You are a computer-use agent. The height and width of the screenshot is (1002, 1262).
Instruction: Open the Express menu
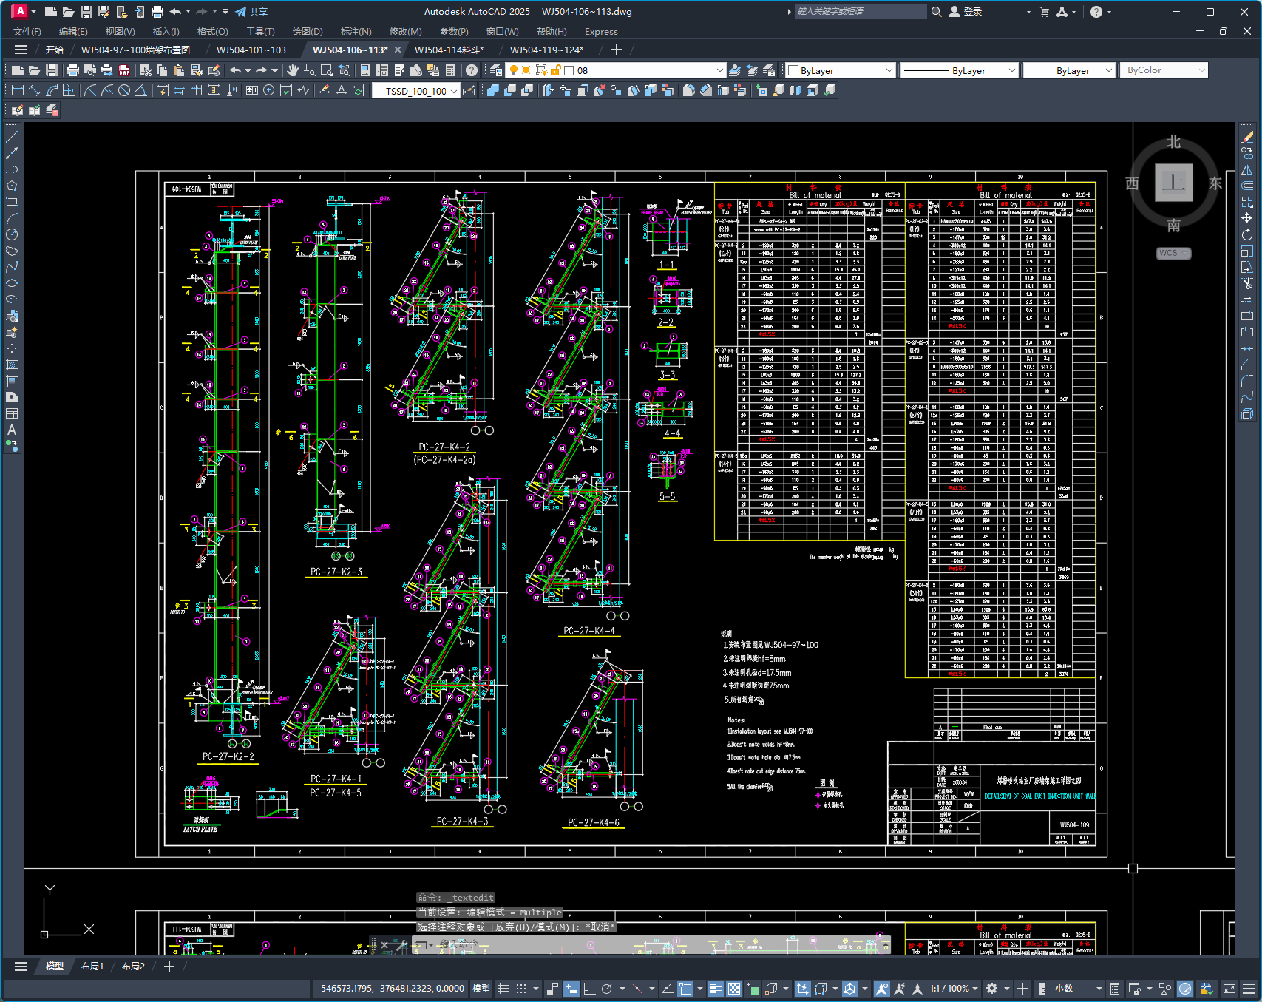(x=601, y=31)
